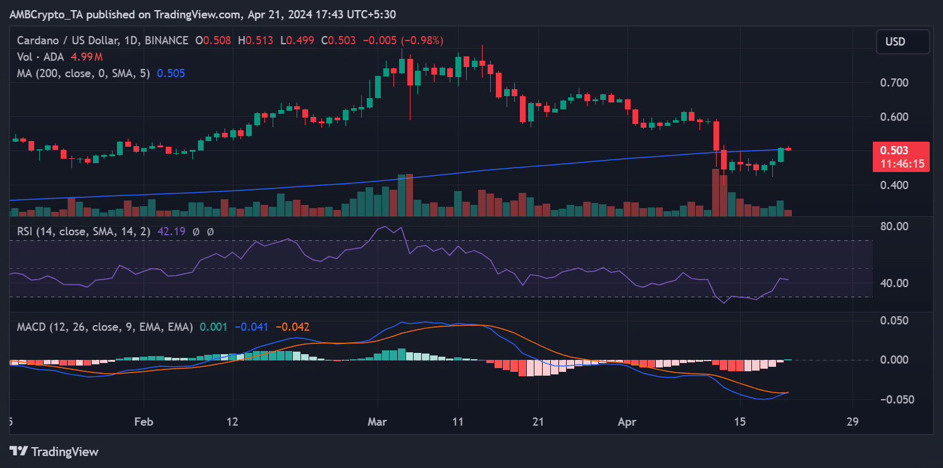Screen dimensions: 943x468
Task: Click the MACD histogram value 0.001
Action: click(x=214, y=327)
